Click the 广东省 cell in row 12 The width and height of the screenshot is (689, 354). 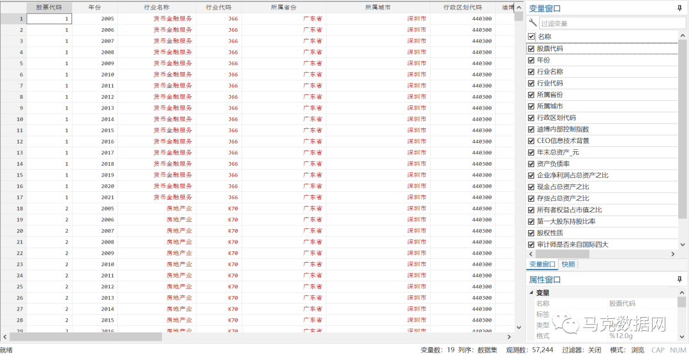click(x=284, y=142)
